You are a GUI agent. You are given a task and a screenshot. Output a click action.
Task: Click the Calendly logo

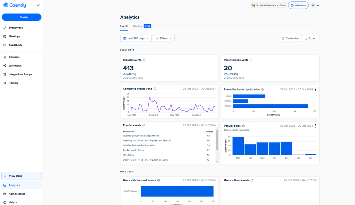click(15, 5)
